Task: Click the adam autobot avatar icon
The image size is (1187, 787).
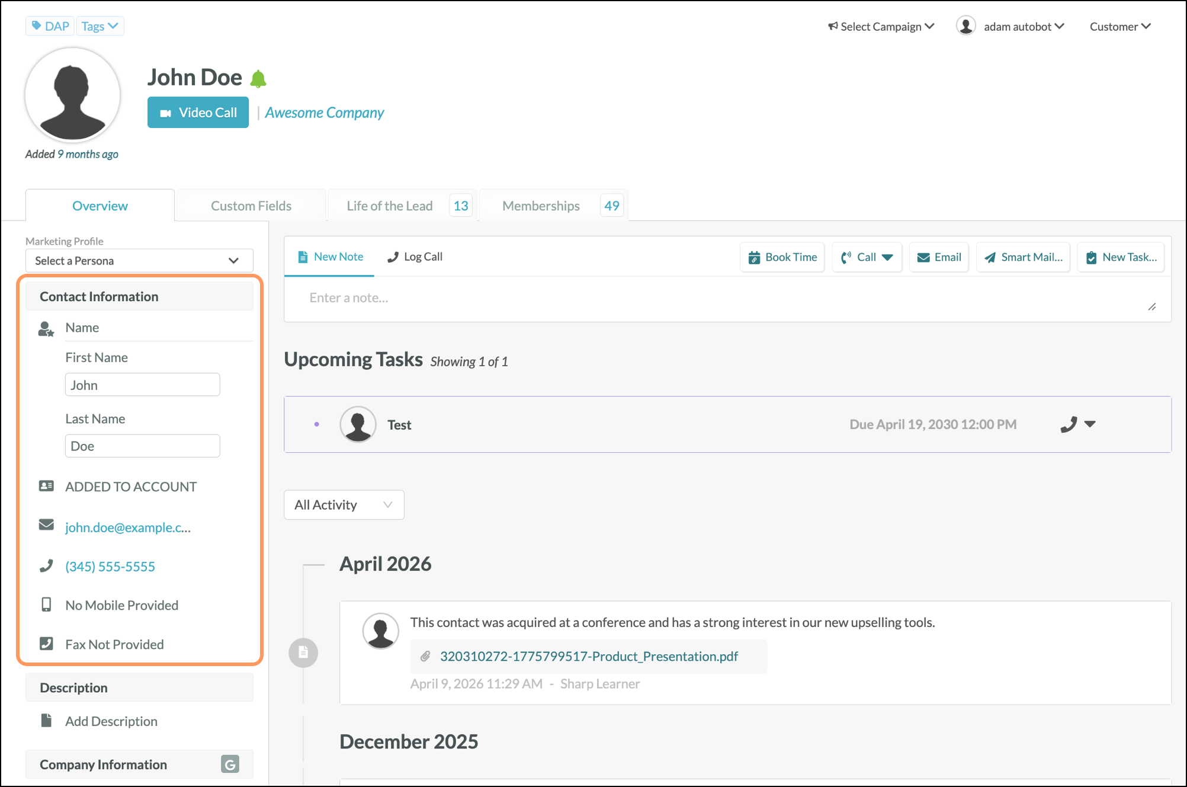Action: tap(966, 26)
